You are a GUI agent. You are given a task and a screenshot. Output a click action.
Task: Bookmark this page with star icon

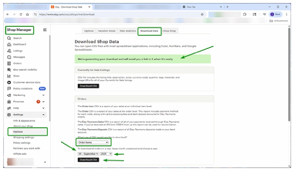point(202,14)
